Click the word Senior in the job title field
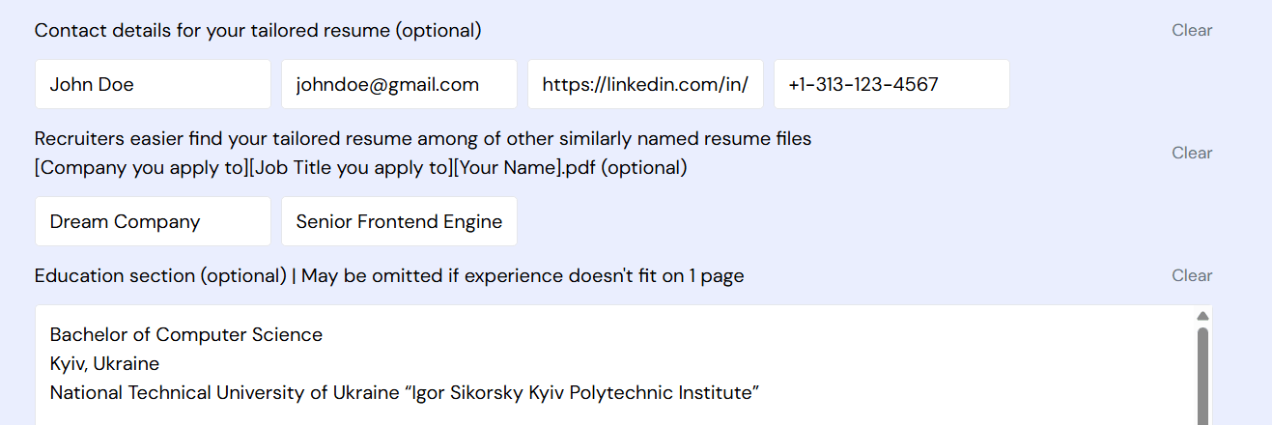 pos(325,221)
